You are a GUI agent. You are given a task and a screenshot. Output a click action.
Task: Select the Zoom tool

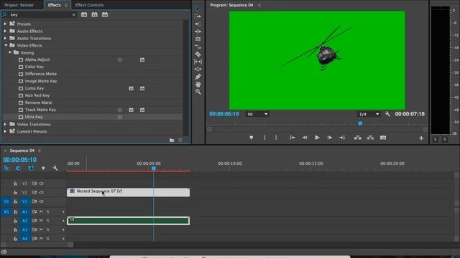[198, 92]
